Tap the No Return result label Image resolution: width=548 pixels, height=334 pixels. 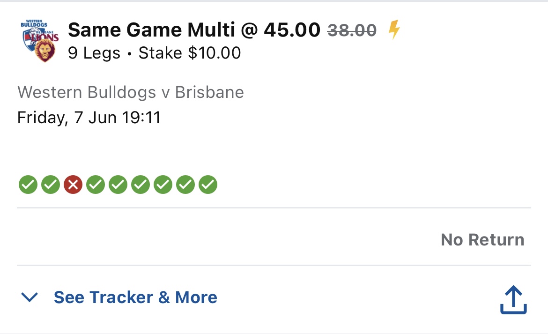pyautogui.click(x=482, y=240)
